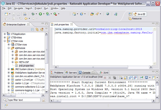Collapse the ejbModule folder node
This screenshot has width=161, height=110.
coord(9,48)
